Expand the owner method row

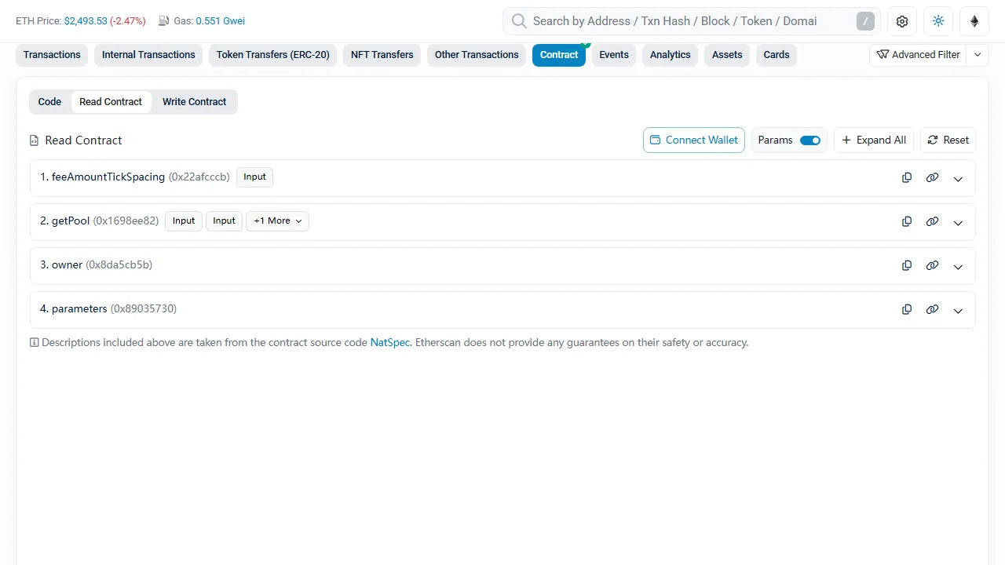pos(958,266)
